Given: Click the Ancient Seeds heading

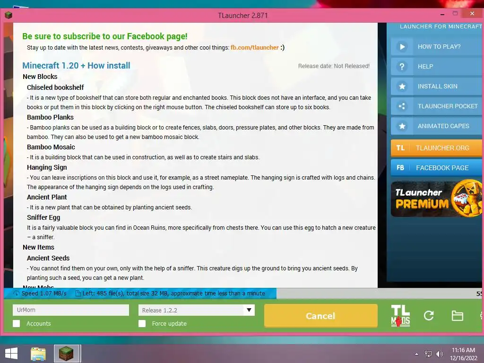Looking at the screenshot, I should tap(48, 258).
